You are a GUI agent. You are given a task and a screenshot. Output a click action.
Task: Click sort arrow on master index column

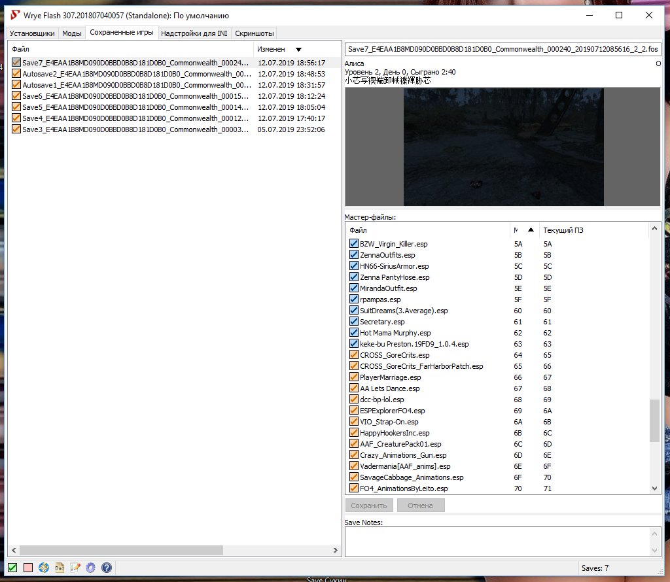pyautogui.click(x=531, y=230)
